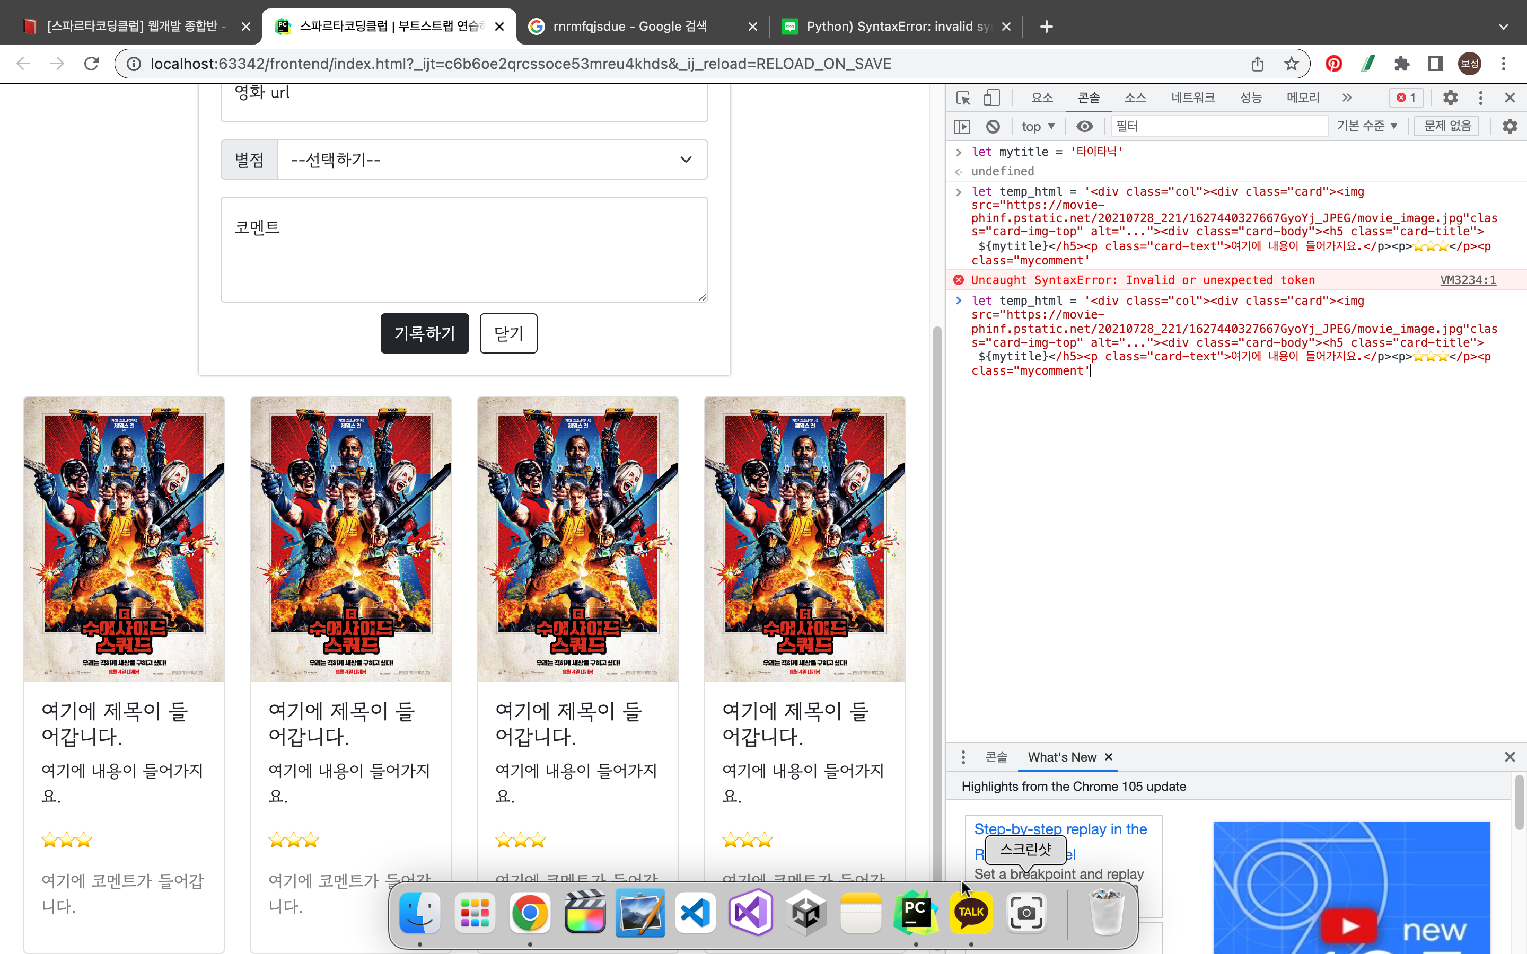The image size is (1527, 954).
Task: Open Visual Studio Code from the dock
Action: click(695, 912)
